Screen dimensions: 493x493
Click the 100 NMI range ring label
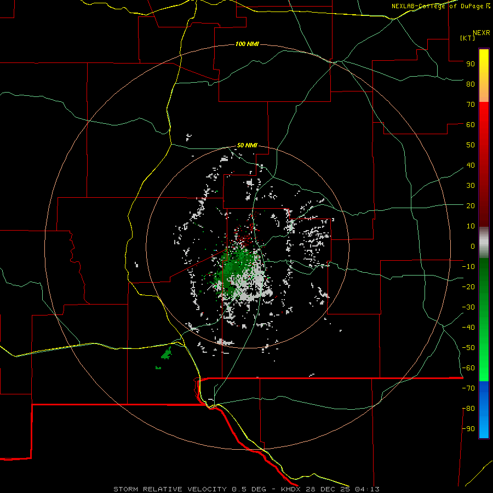(x=247, y=44)
